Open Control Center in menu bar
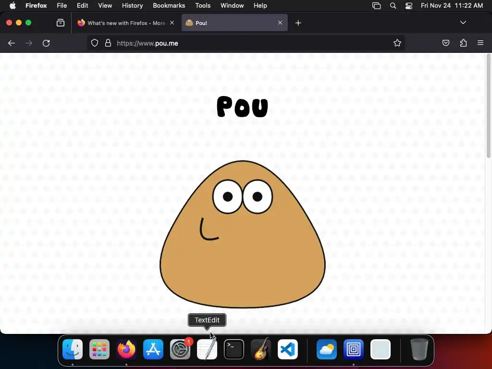The height and width of the screenshot is (369, 492). [x=408, y=6]
